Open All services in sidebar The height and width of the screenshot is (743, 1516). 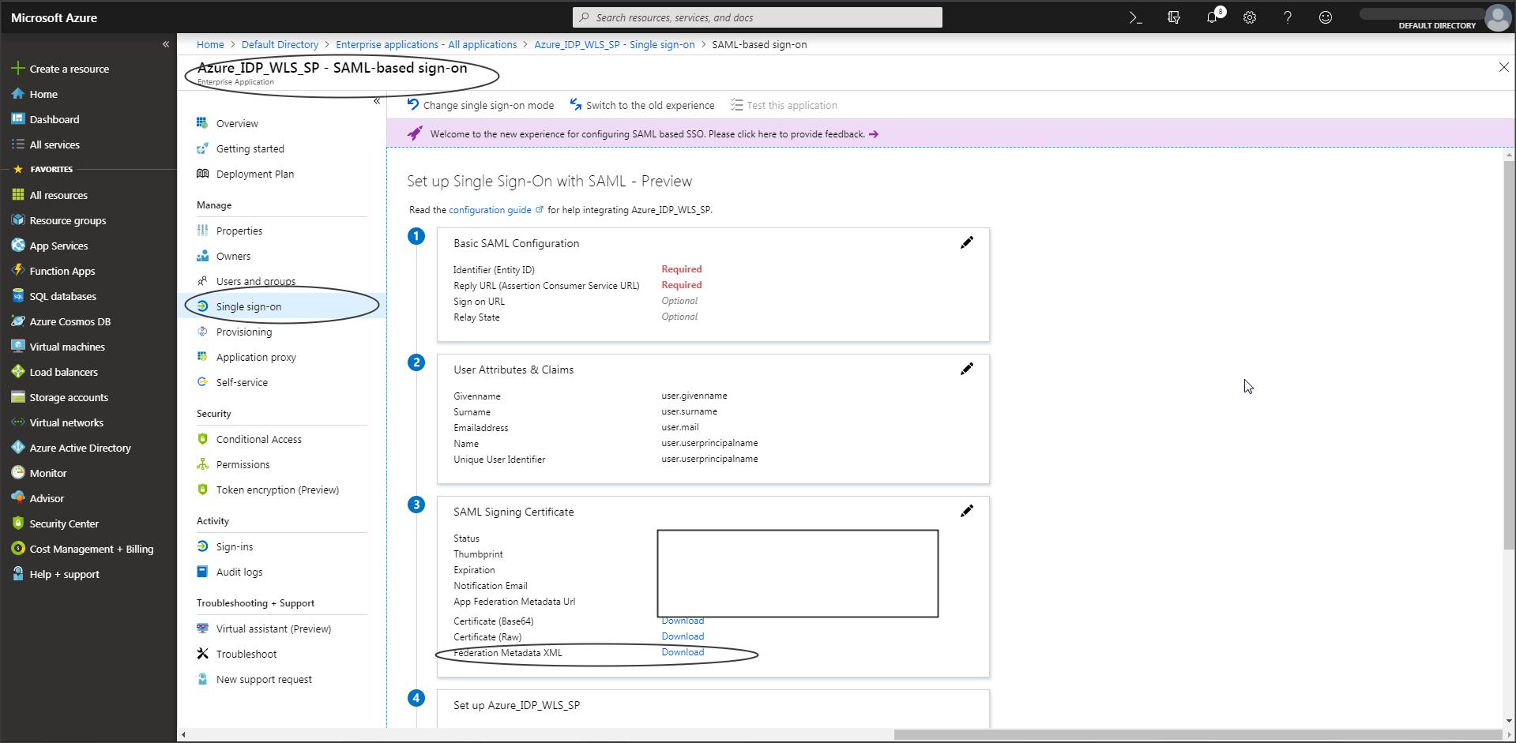pos(55,144)
